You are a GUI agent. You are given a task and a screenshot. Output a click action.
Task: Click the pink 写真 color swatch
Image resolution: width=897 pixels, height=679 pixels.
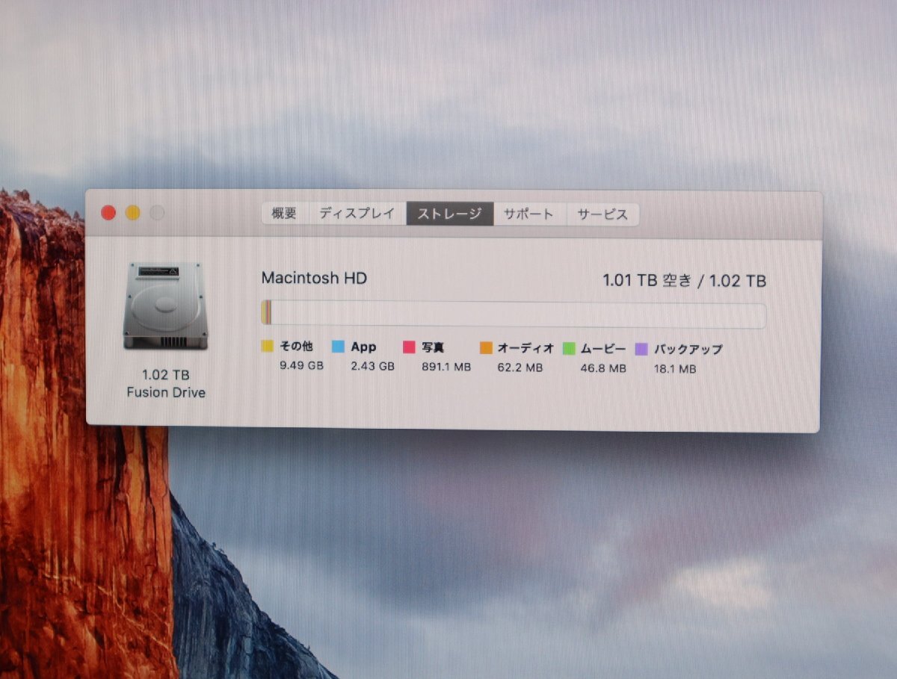409,347
